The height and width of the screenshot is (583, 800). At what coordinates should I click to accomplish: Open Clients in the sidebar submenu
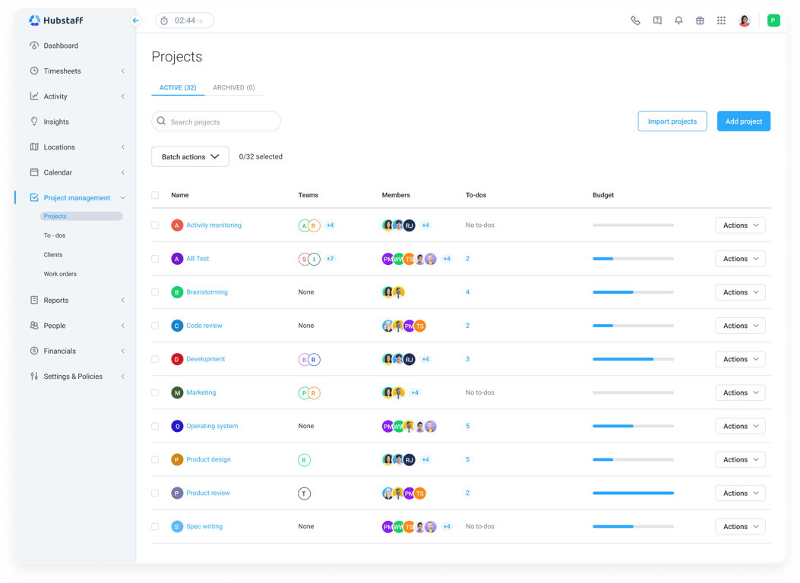pyautogui.click(x=53, y=255)
